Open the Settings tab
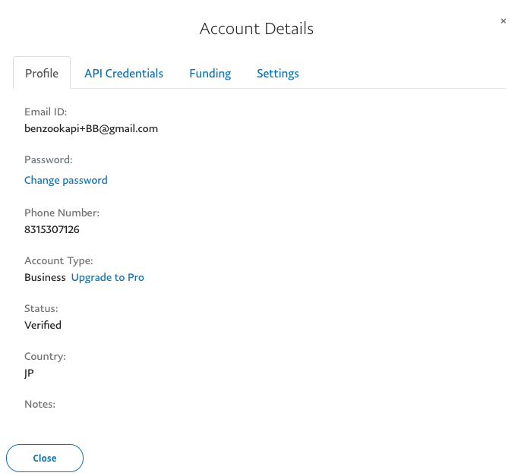Viewport: 518px width, 476px height. pos(278,74)
